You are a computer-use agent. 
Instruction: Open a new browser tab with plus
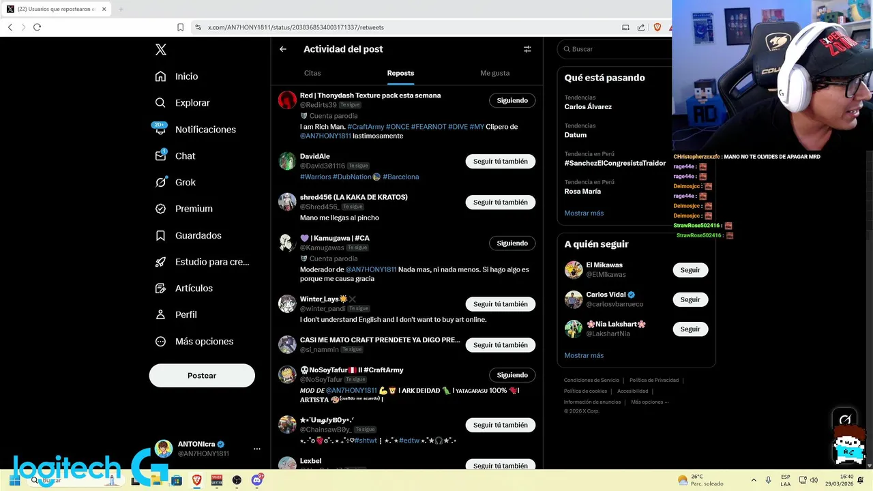(x=121, y=9)
